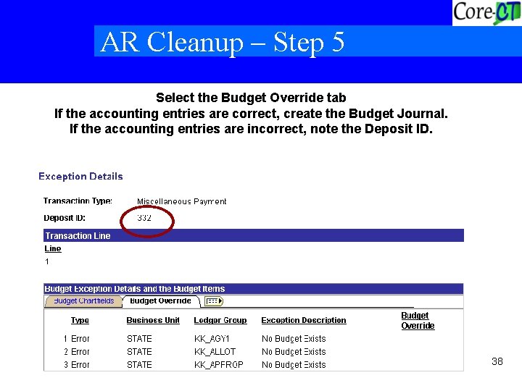Click the KK_APPROP ledger group cell
522x391 pixels.
(x=219, y=365)
